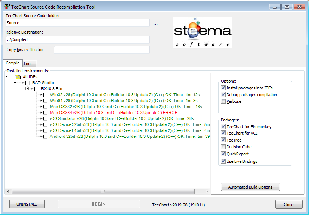This screenshot has width=309, height=215.
Task: Check the Win32 v26 environment checkbox
Action: pos(45,95)
